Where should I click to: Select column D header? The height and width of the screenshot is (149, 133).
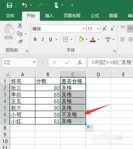[98, 74]
